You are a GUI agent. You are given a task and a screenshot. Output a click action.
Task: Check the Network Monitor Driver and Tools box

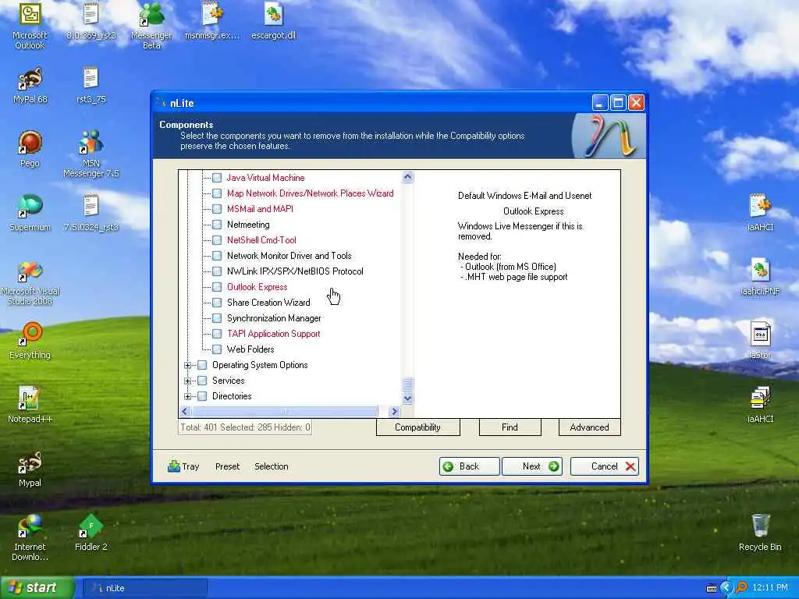pyautogui.click(x=217, y=256)
